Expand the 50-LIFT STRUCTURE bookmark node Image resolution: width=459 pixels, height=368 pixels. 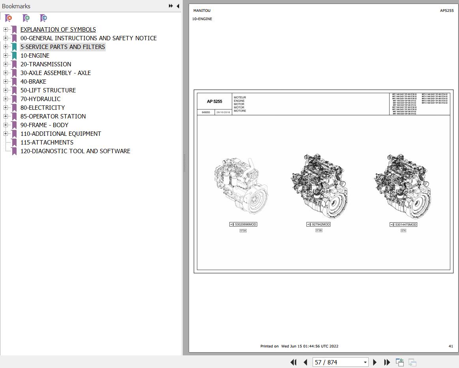point(6,90)
